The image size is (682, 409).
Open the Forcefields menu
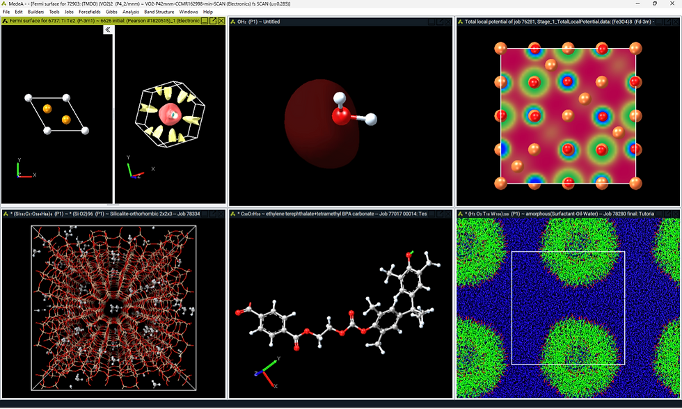90,12
